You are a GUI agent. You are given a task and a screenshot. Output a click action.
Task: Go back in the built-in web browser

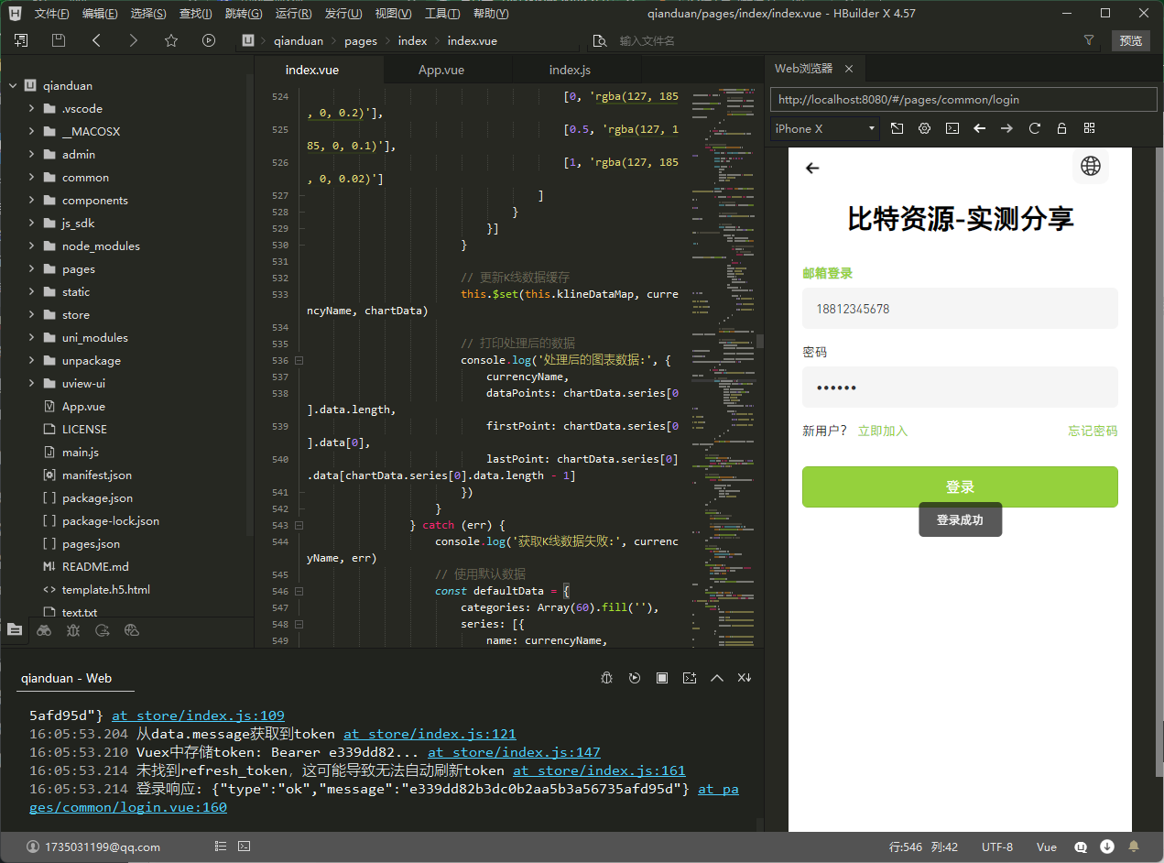click(x=980, y=128)
